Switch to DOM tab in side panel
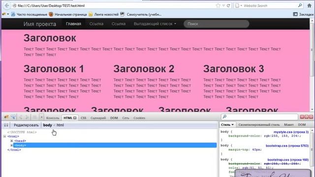This screenshot has width=315, height=177. (x=302, y=124)
